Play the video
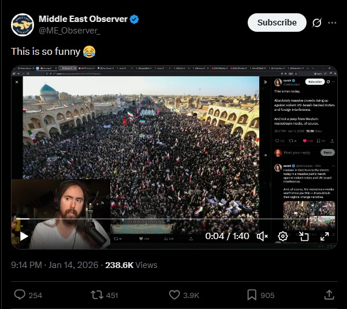347x309 pixels. (24, 236)
